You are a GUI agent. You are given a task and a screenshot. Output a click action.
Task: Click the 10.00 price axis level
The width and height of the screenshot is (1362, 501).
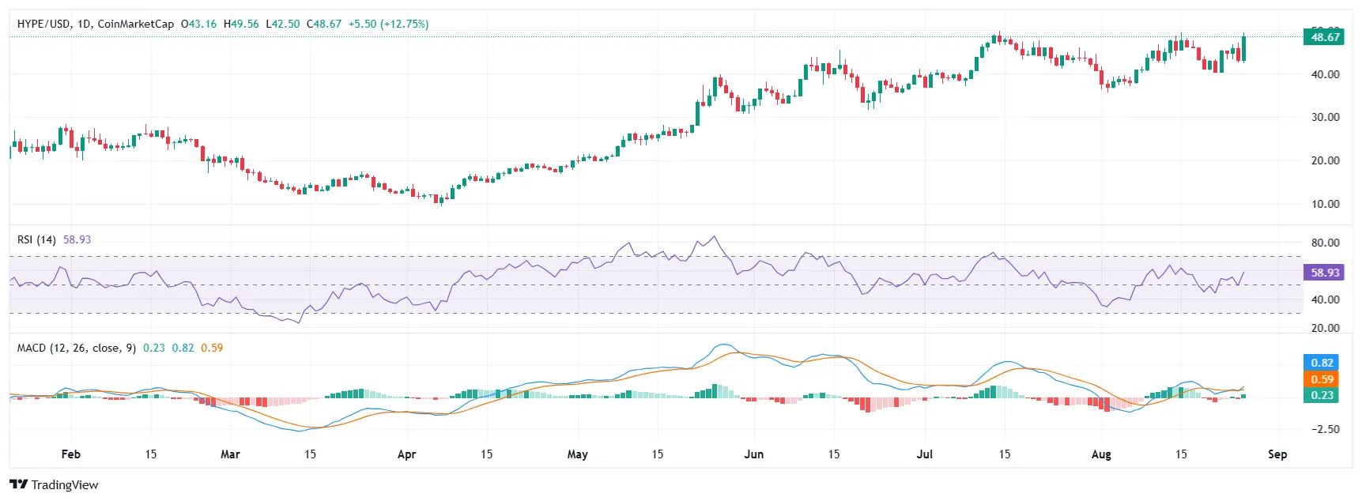[1325, 204]
